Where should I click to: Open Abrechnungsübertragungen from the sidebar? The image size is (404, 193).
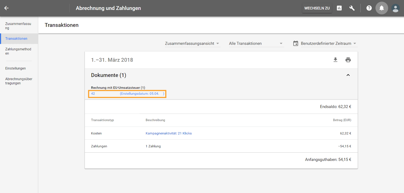(x=19, y=80)
